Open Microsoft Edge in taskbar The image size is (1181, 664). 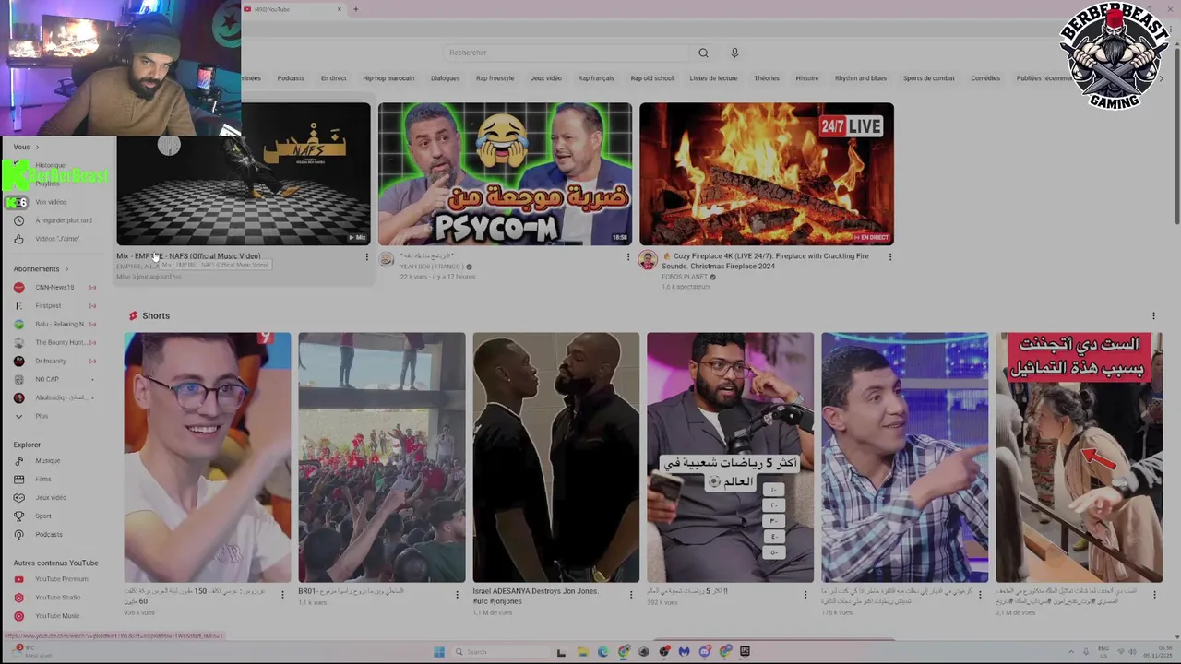pos(603,652)
